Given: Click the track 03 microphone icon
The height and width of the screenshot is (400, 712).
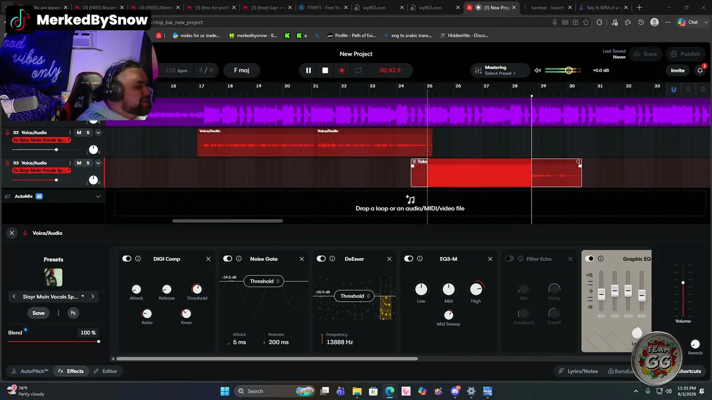Looking at the screenshot, I should (x=7, y=163).
